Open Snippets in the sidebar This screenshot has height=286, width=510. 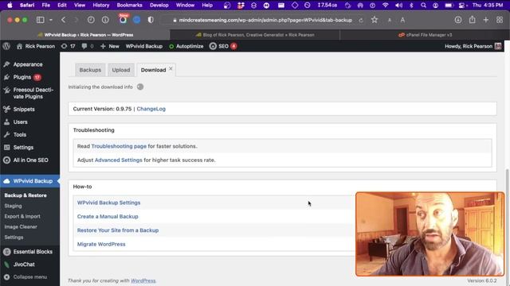(x=24, y=110)
